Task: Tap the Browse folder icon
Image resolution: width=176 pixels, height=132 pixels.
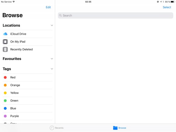Action: [115, 128]
